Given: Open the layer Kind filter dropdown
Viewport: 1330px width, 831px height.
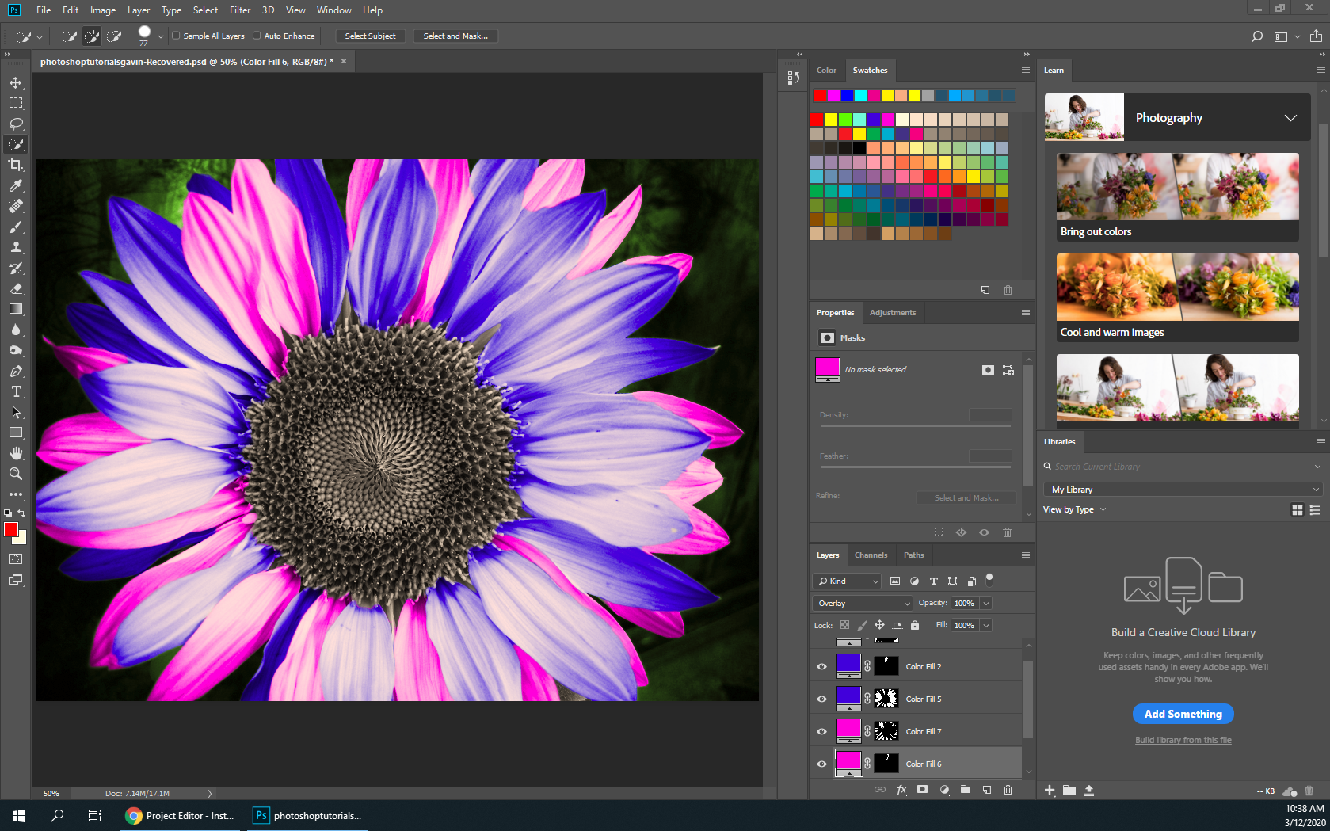Looking at the screenshot, I should coord(847,581).
